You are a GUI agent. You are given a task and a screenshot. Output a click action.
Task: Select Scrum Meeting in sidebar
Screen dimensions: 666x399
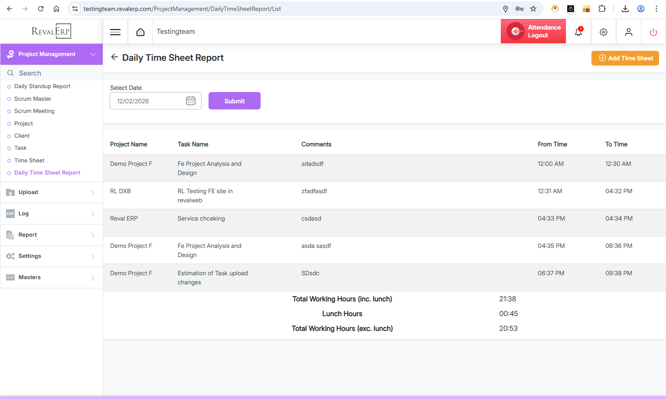point(34,111)
